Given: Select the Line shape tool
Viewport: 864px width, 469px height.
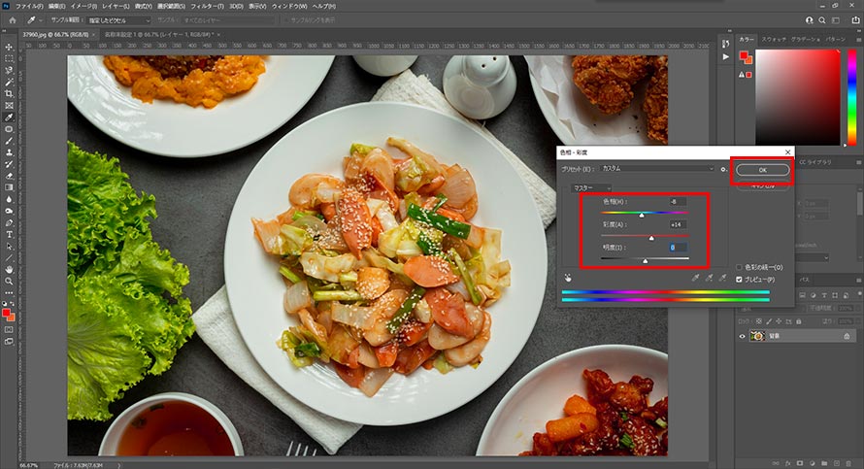Looking at the screenshot, I should pos(9,258).
